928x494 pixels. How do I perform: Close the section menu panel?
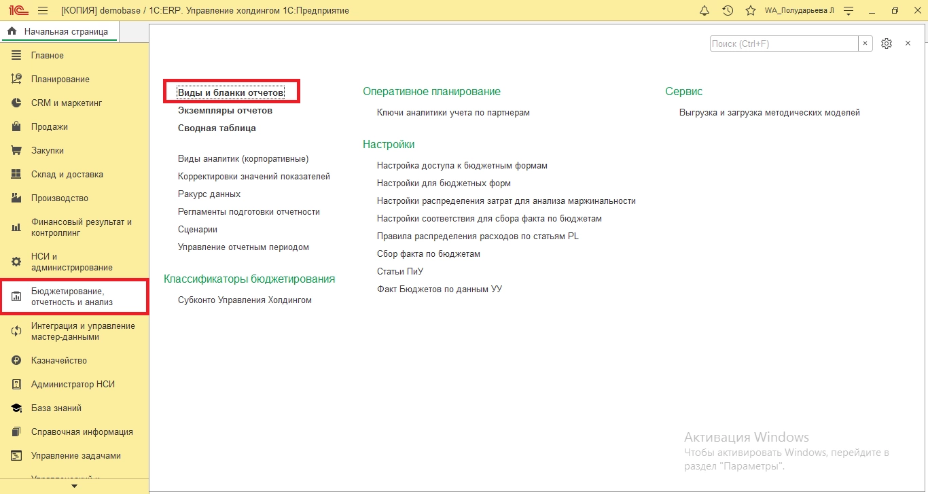[908, 43]
